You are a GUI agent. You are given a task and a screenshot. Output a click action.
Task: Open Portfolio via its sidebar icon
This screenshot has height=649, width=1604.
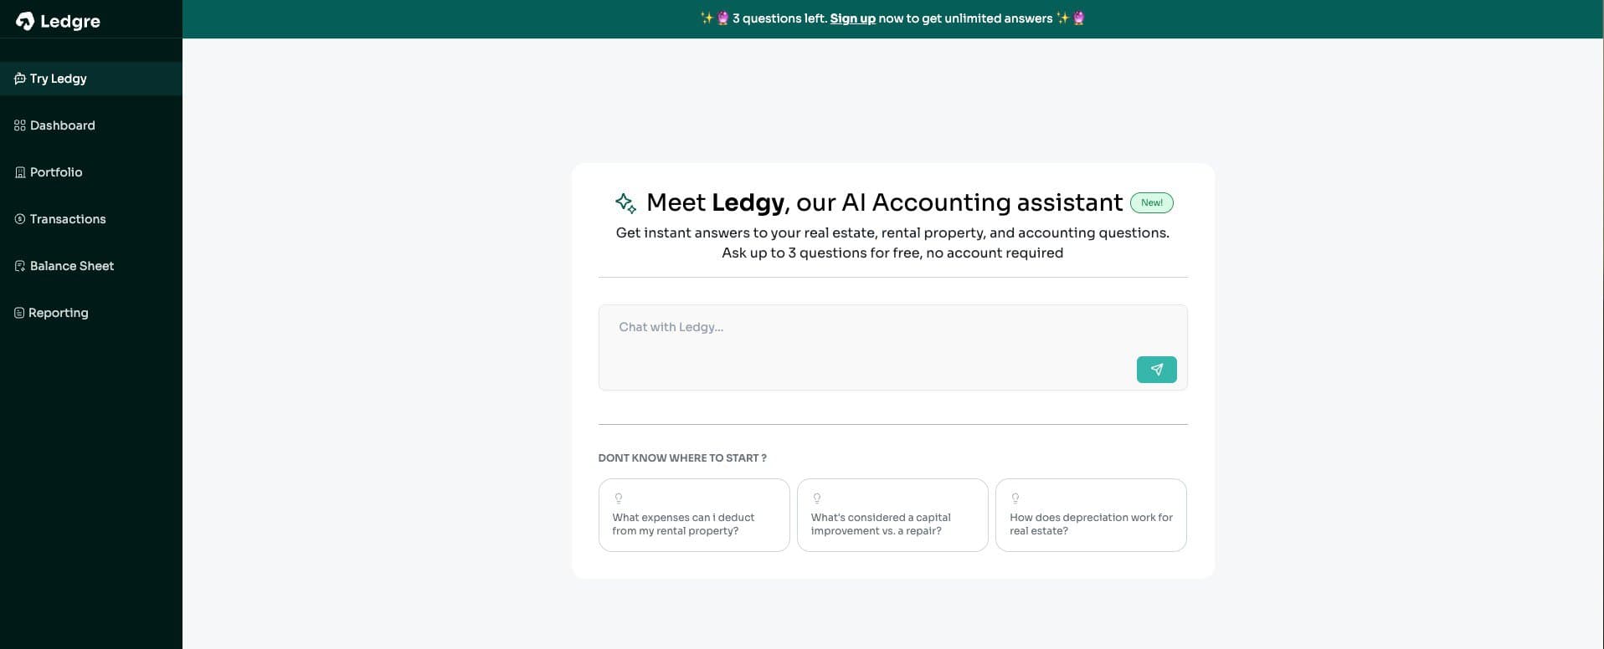pyautogui.click(x=19, y=172)
